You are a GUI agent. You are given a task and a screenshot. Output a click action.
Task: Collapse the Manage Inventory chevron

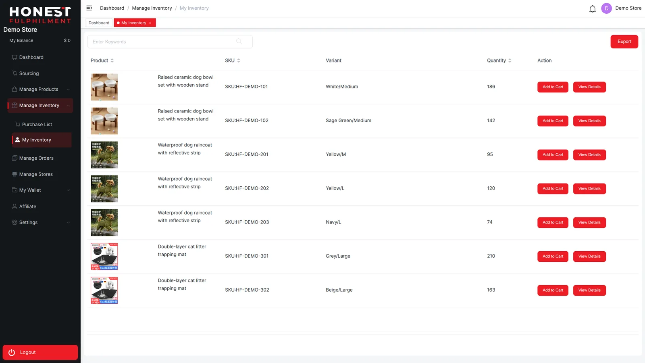(68, 106)
